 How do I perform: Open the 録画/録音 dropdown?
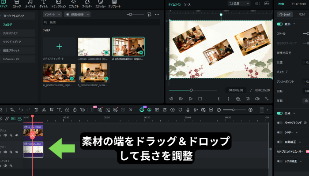click(77, 15)
